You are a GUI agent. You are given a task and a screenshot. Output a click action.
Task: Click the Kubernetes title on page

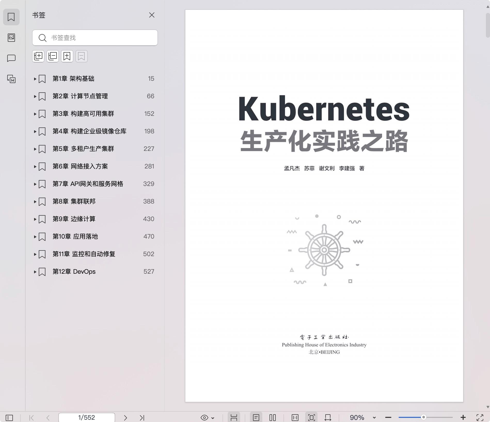click(x=324, y=109)
